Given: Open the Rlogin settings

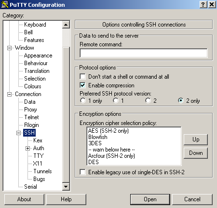Looking at the screenshot, I should point(31,125).
